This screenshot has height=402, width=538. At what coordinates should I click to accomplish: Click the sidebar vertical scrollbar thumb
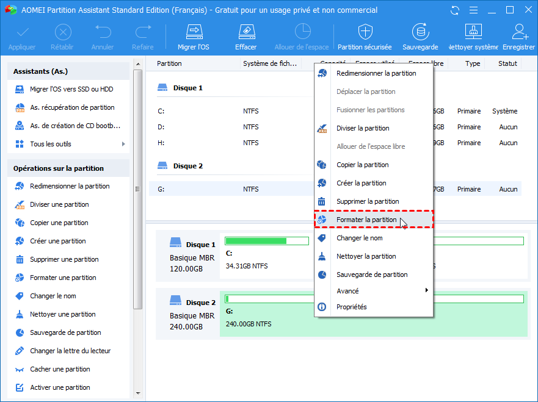pyautogui.click(x=138, y=189)
